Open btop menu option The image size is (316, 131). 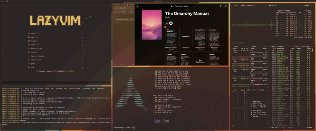click(x=243, y=5)
